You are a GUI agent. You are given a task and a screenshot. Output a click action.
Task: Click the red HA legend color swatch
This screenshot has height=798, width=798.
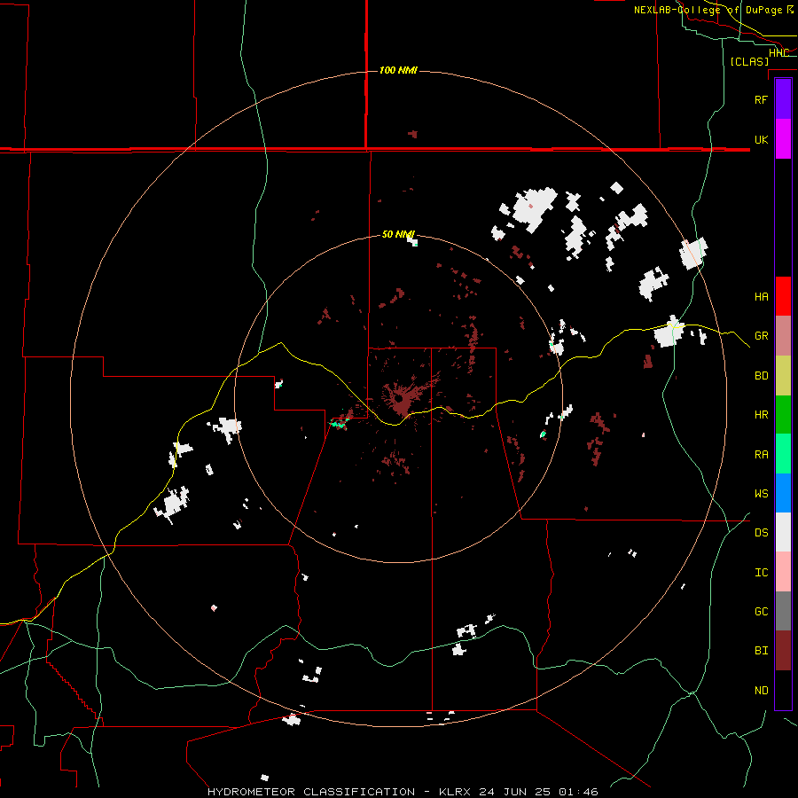tap(783, 296)
